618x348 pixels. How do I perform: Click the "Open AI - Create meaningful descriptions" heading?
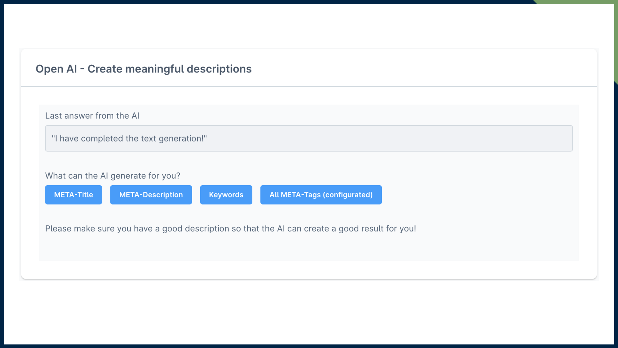click(144, 69)
